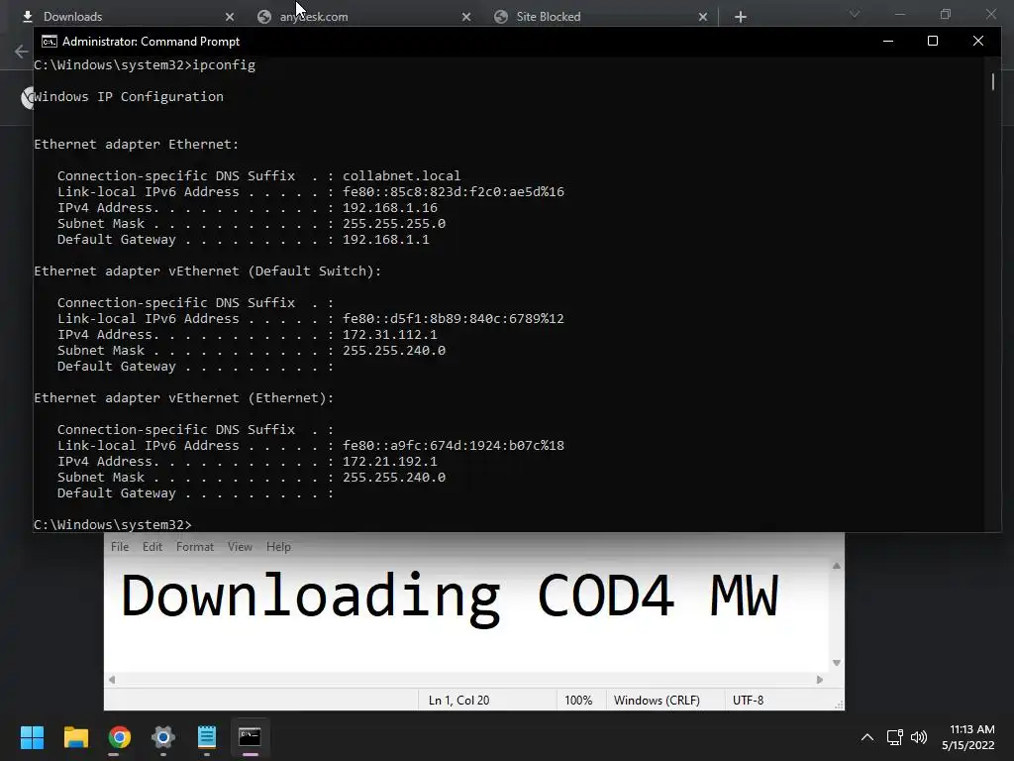Click the 100% zoom status entry
Viewport: 1014px width, 761px height.
(x=578, y=701)
